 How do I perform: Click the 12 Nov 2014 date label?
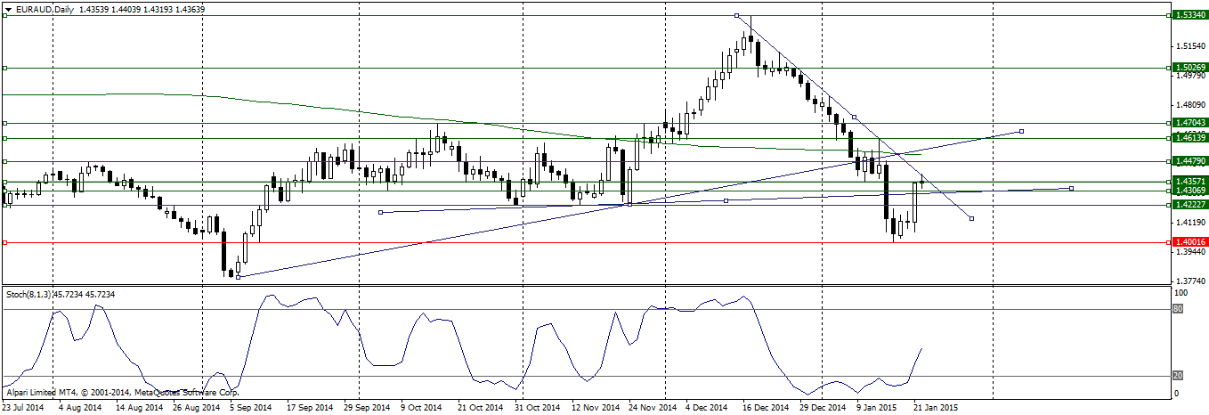pos(595,408)
